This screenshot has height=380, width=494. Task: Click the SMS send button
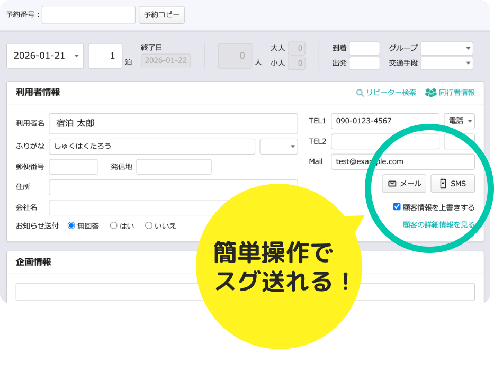tap(452, 183)
